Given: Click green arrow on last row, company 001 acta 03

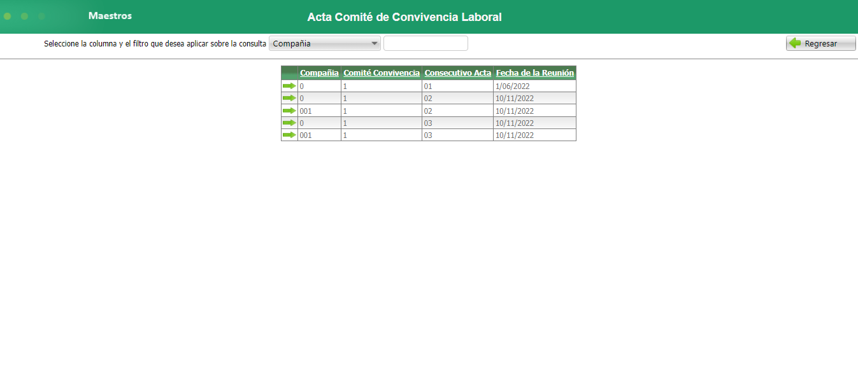Looking at the screenshot, I should pos(289,134).
